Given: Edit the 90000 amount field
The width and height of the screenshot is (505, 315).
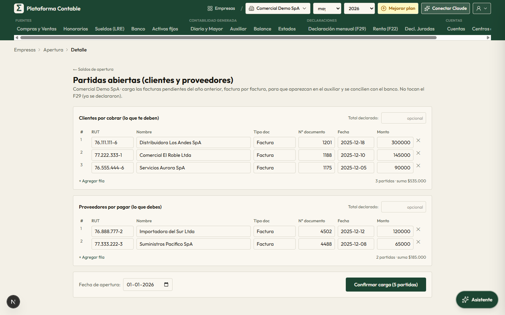Looking at the screenshot, I should (395, 168).
